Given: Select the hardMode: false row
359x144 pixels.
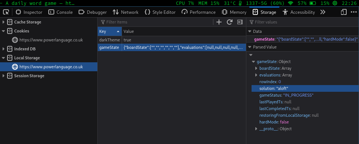Looking at the screenshot, I should pyautogui.click(x=305, y=122).
